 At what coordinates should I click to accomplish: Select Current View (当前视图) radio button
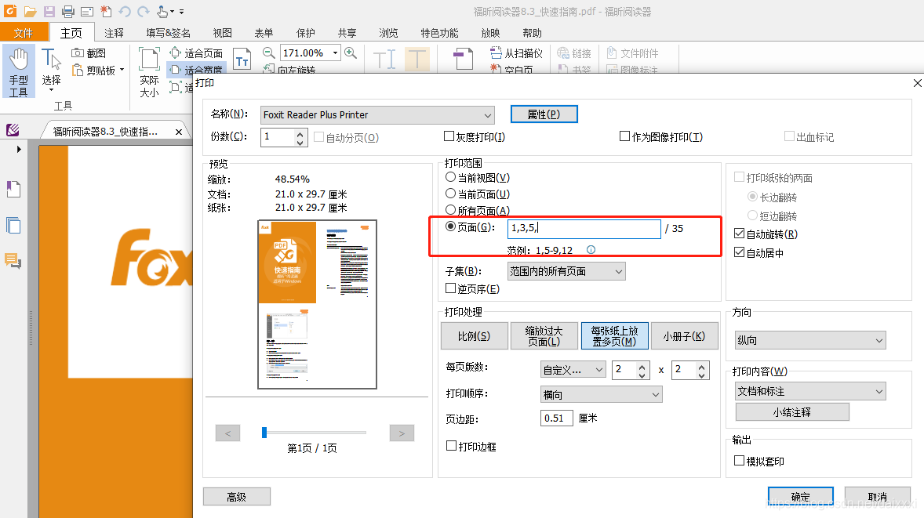point(451,177)
